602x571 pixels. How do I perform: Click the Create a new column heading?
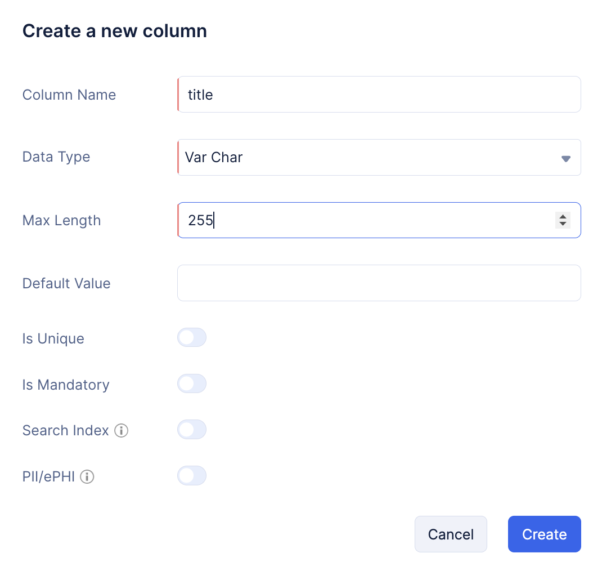point(115,31)
